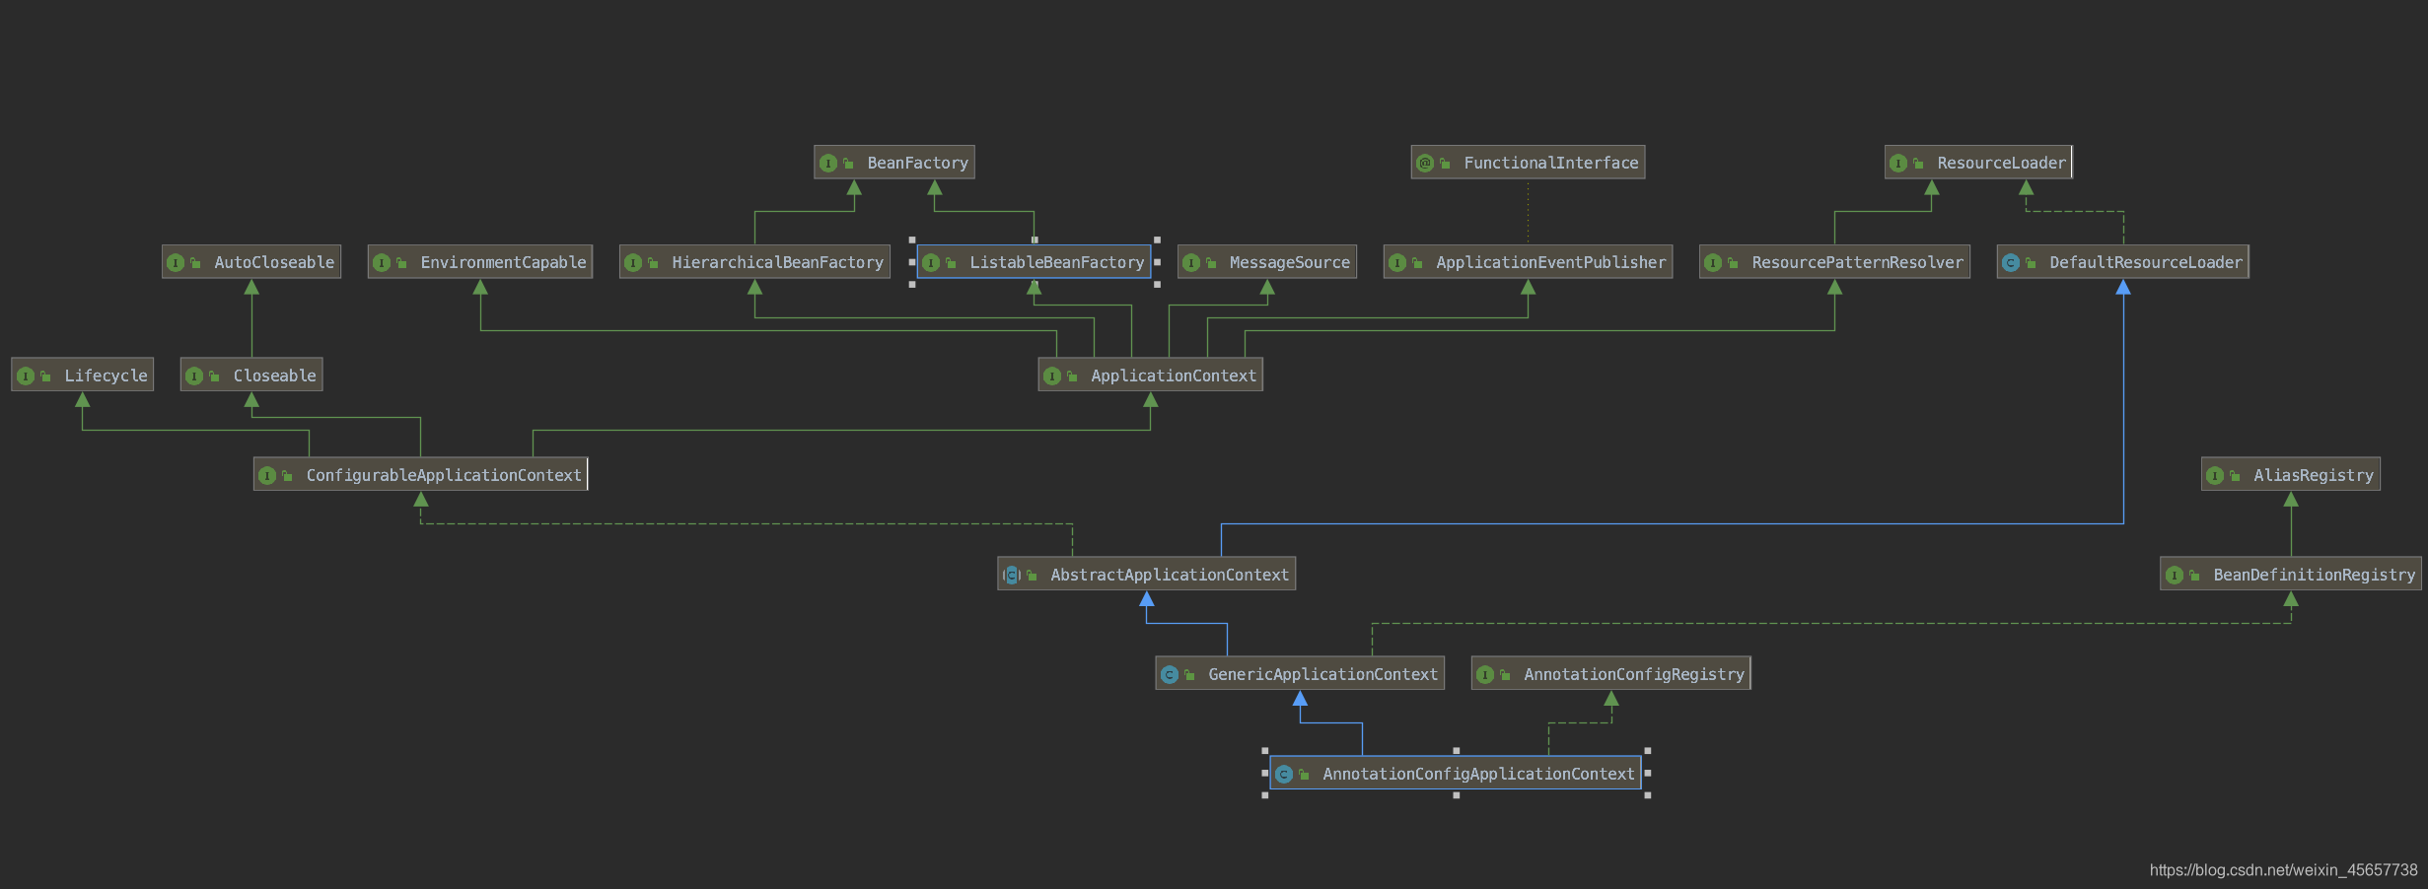
Task: Select the AbstractApplicationContext node
Action: click(1146, 575)
